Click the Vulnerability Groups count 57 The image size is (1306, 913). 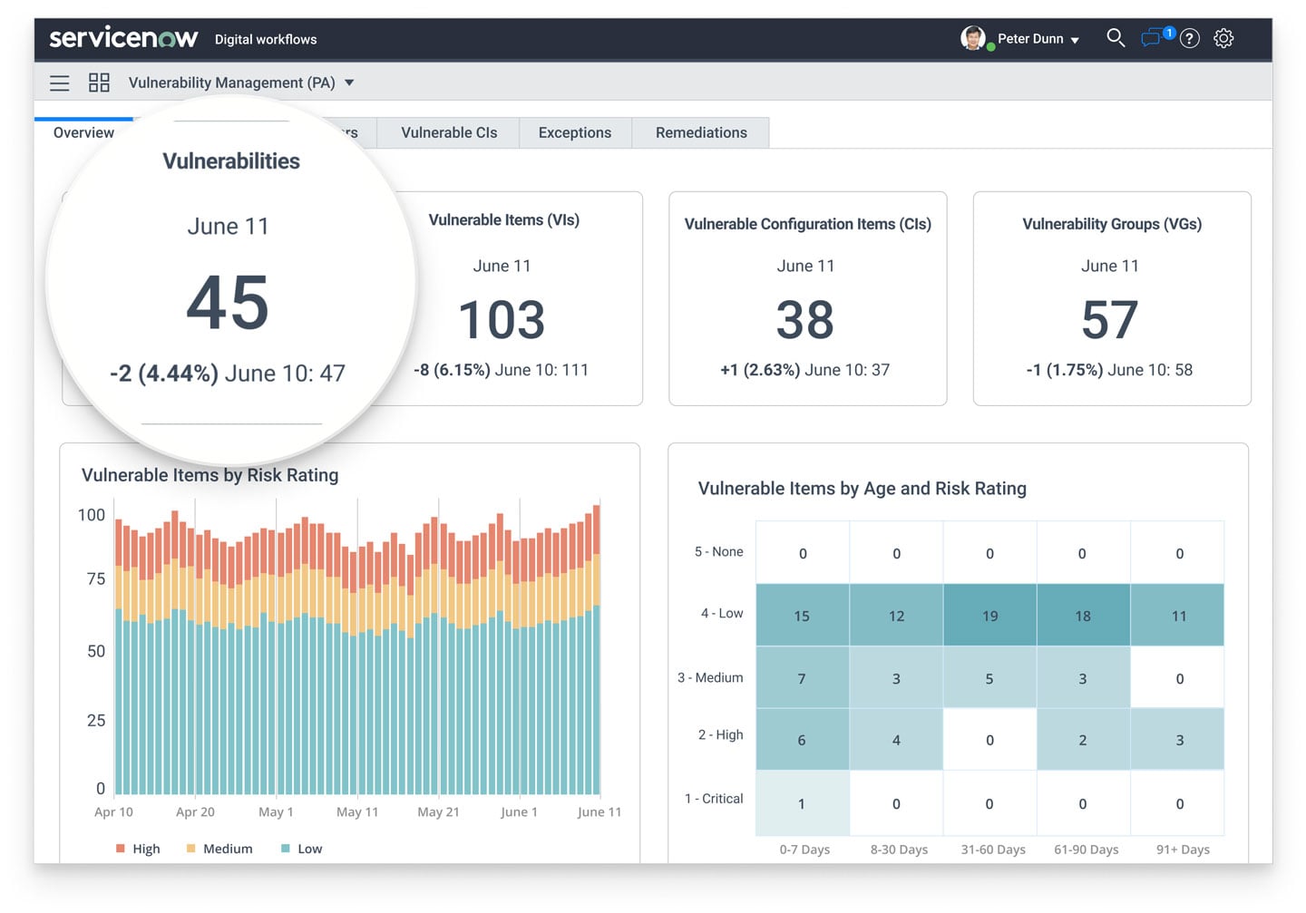pyautogui.click(x=1110, y=320)
